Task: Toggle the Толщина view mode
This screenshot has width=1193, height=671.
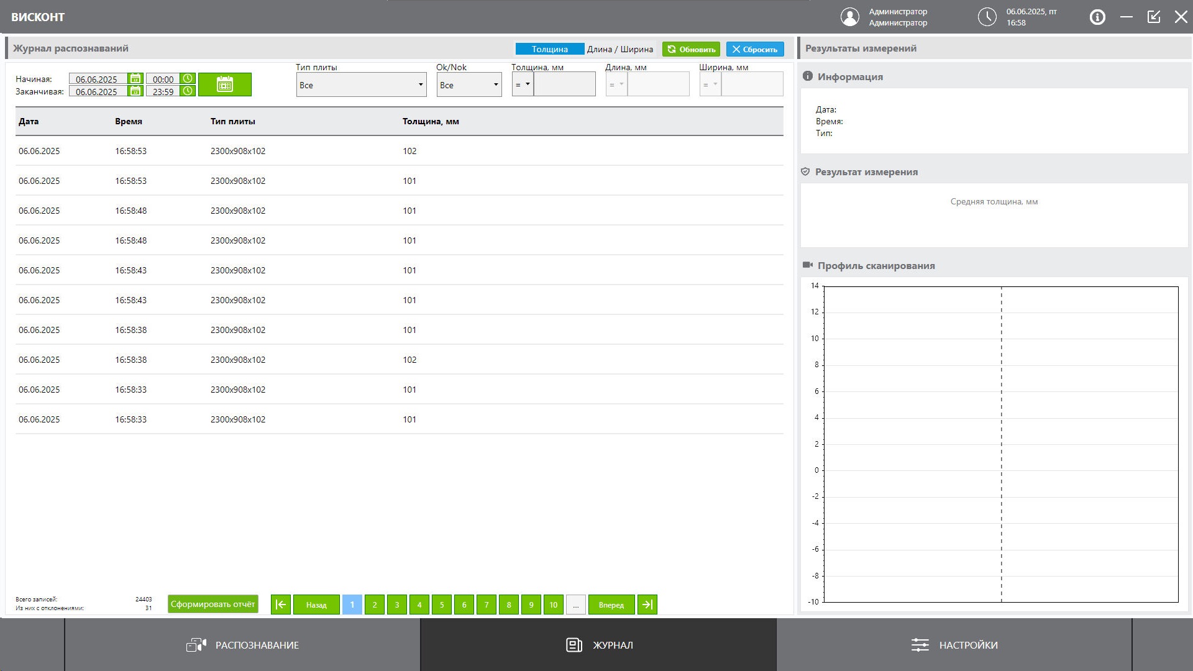Action: click(550, 49)
